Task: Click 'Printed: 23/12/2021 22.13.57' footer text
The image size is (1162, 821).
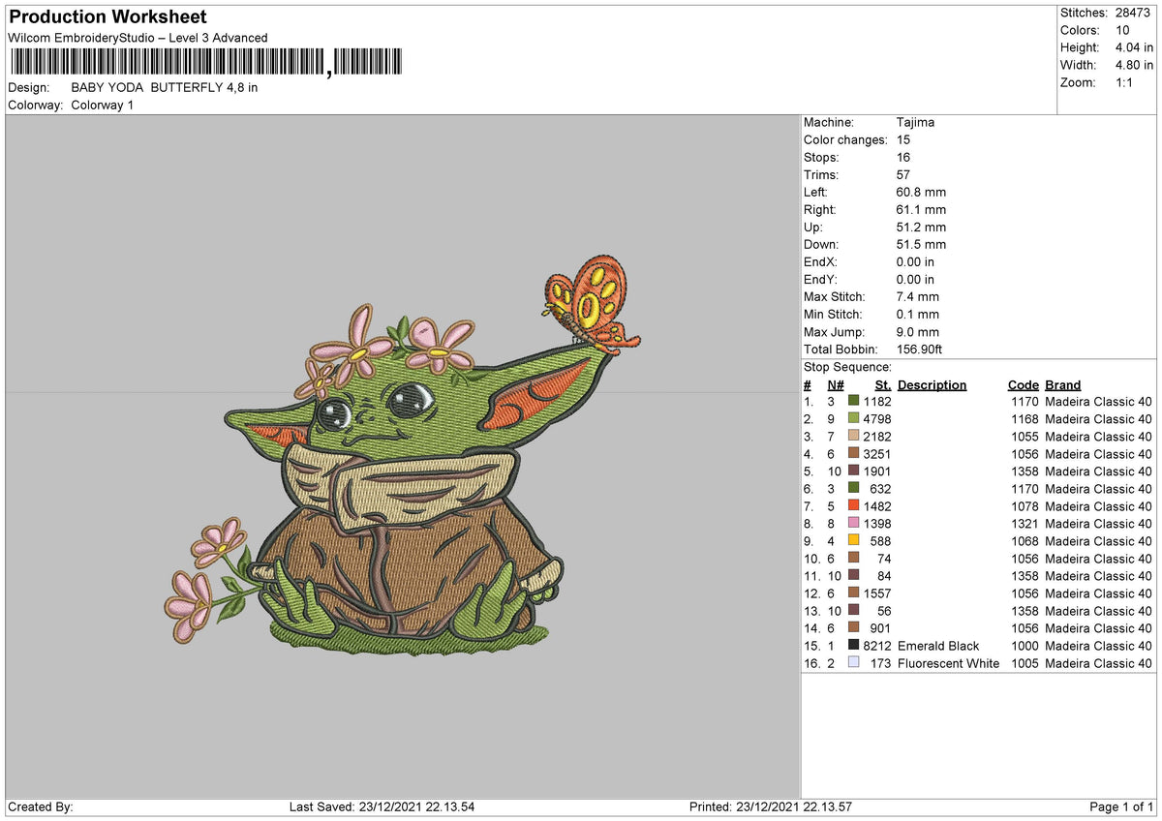Action: point(770,807)
